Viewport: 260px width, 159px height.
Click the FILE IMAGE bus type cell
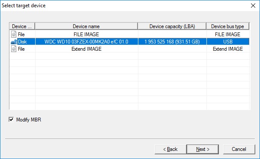(x=227, y=34)
